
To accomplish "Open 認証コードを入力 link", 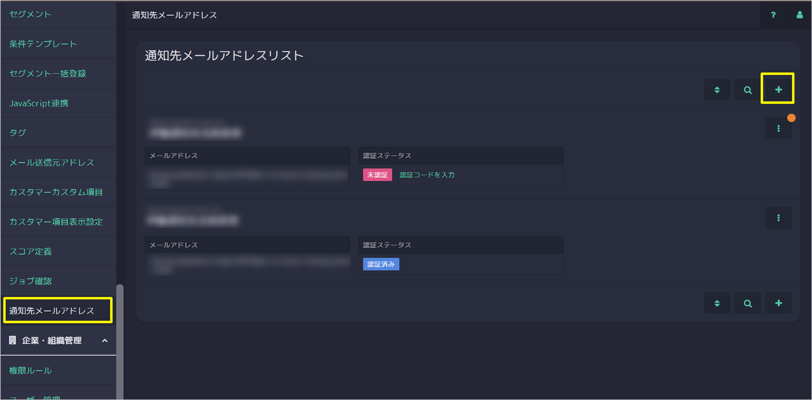I will coord(427,174).
